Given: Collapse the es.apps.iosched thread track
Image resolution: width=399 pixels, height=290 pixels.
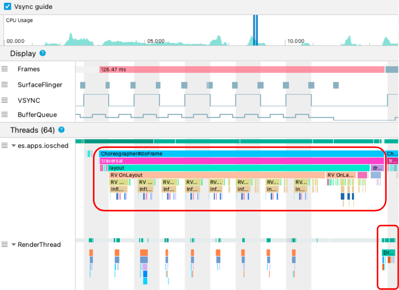Looking at the screenshot, I should click(x=13, y=145).
